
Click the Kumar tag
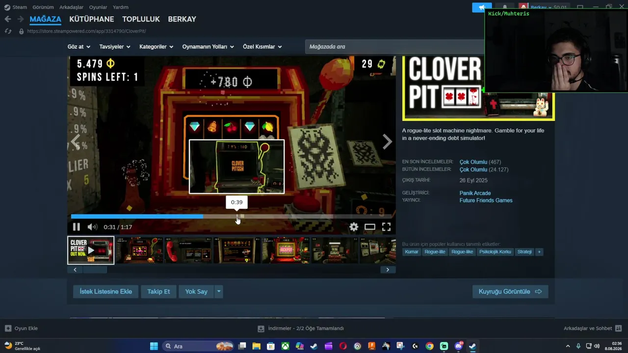(412, 252)
